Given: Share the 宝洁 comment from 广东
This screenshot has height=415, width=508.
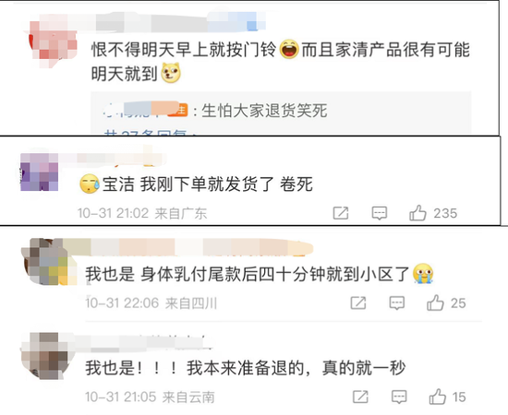Looking at the screenshot, I should tap(341, 213).
